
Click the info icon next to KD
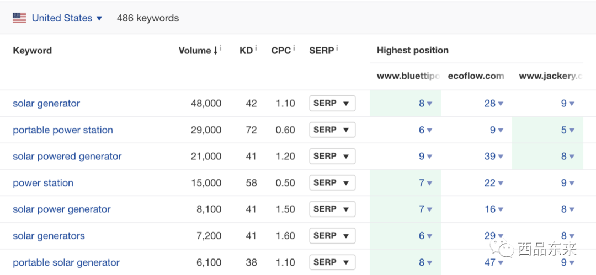tap(256, 48)
